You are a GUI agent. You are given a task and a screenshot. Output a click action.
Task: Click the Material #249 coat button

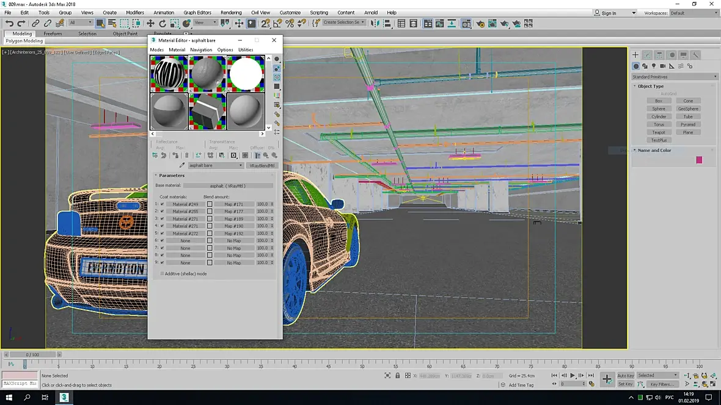pyautogui.click(x=185, y=204)
